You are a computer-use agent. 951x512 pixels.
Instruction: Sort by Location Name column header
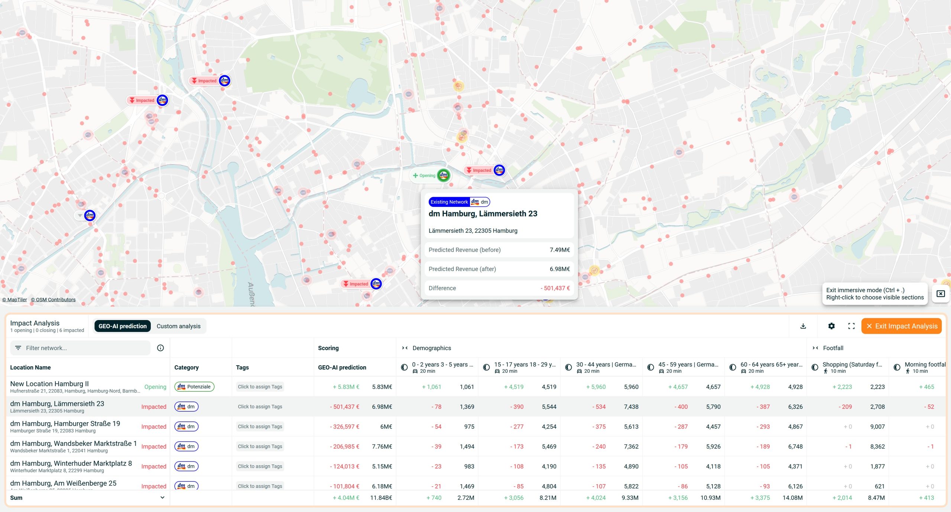(30, 367)
